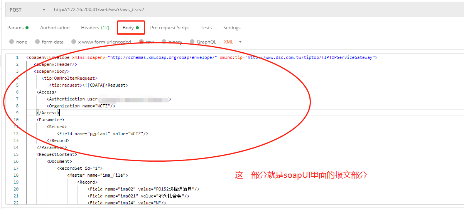Place cursor at closing /Access tag
This screenshot has height=209, width=464.
(x=48, y=113)
